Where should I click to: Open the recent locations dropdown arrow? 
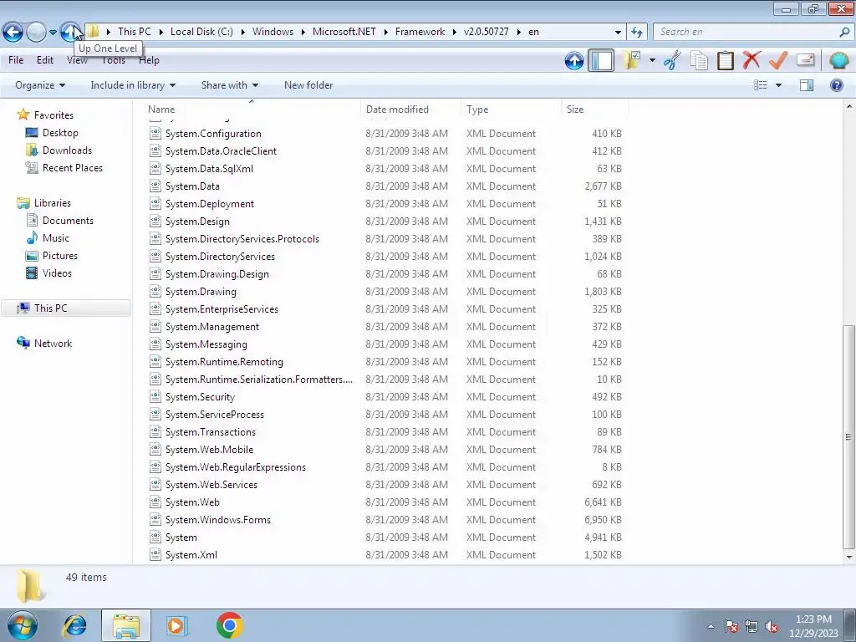pos(53,33)
